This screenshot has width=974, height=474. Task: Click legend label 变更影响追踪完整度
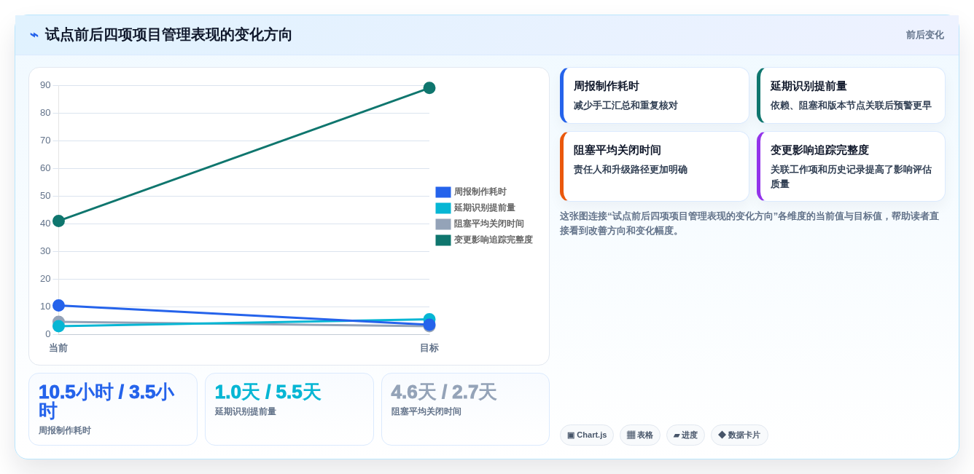[x=494, y=240]
